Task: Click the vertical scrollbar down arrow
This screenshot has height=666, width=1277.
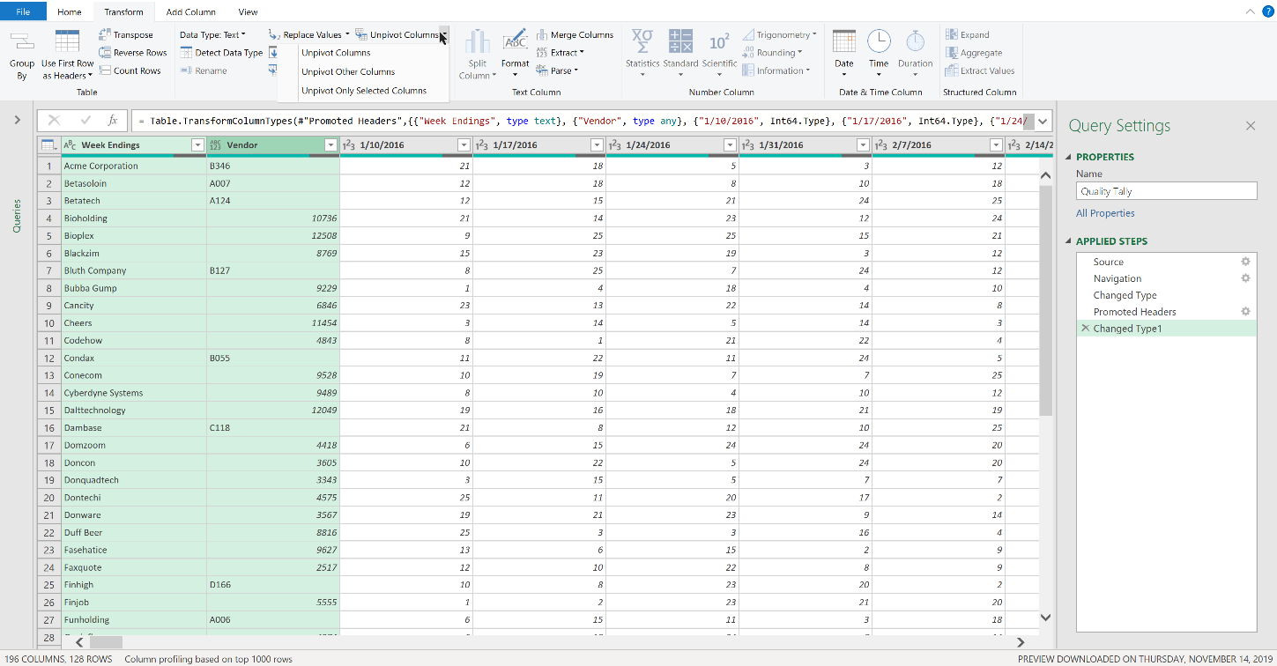Action: [1046, 618]
